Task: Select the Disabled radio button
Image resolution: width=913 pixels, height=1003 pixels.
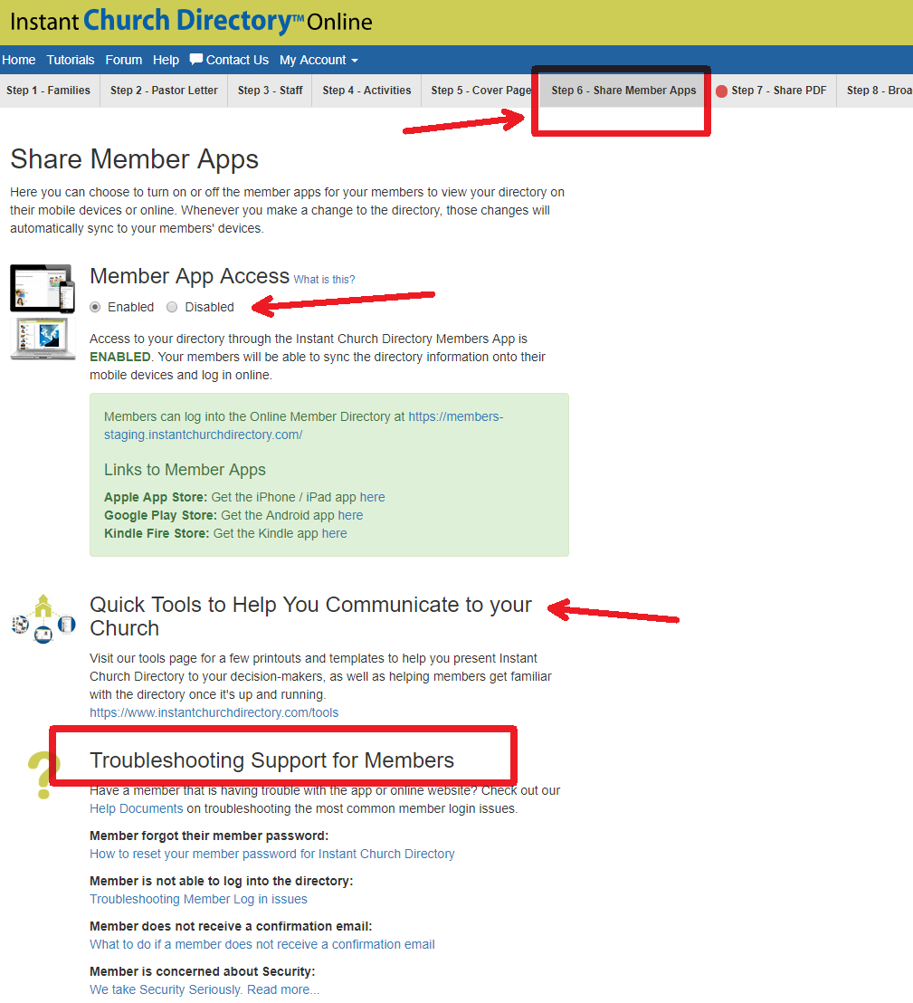Action: click(172, 307)
